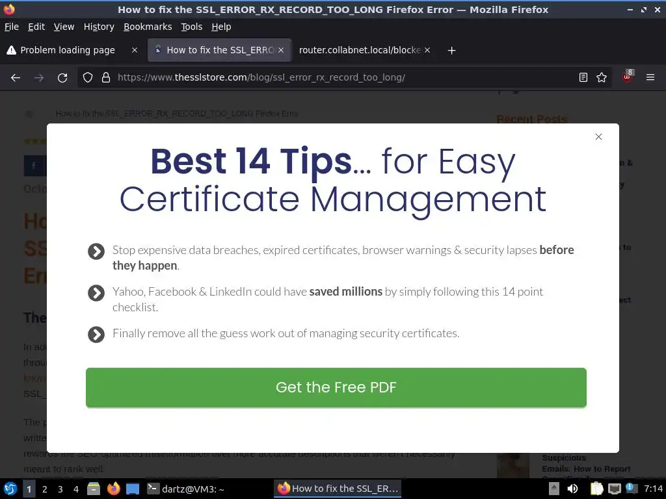This screenshot has width=666, height=499.
Task: Launch the file manager from taskbar
Action: [94, 489]
